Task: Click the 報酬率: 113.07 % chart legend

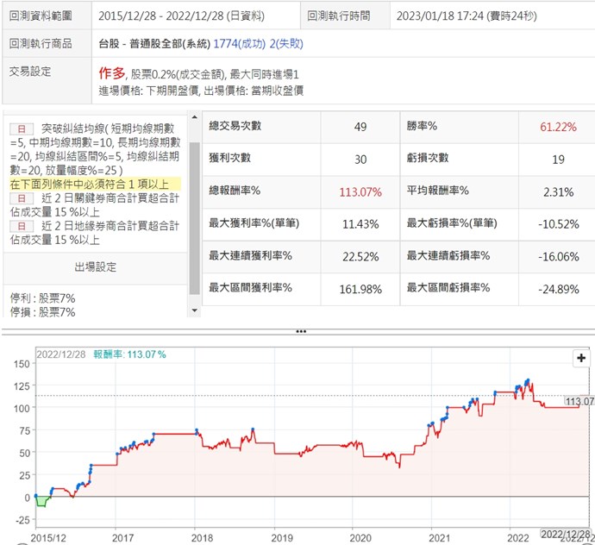Action: click(x=129, y=354)
